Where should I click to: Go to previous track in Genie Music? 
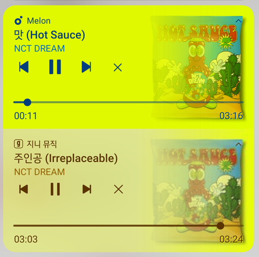coord(24,189)
